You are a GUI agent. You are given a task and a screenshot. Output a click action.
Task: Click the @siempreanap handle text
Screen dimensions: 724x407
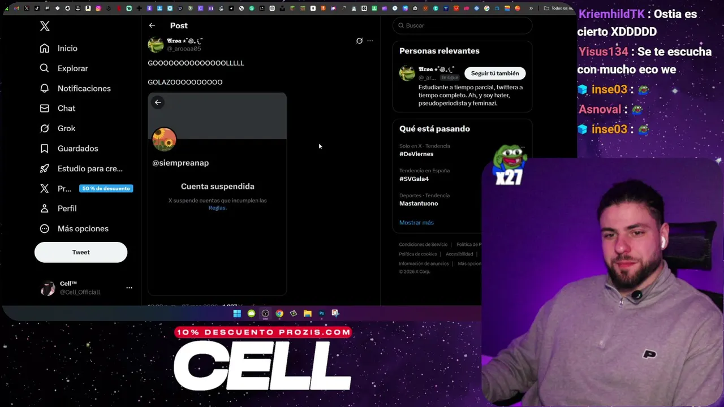coord(180,163)
